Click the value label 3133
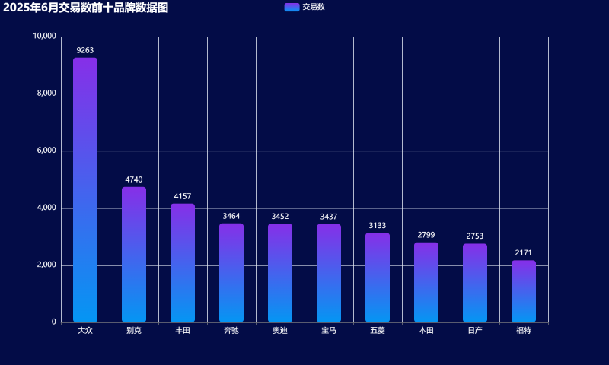609x365 pixels. (x=378, y=225)
